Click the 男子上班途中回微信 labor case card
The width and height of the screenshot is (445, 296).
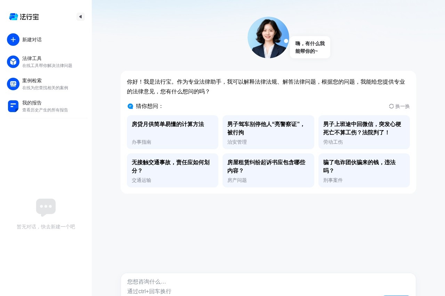(364, 132)
